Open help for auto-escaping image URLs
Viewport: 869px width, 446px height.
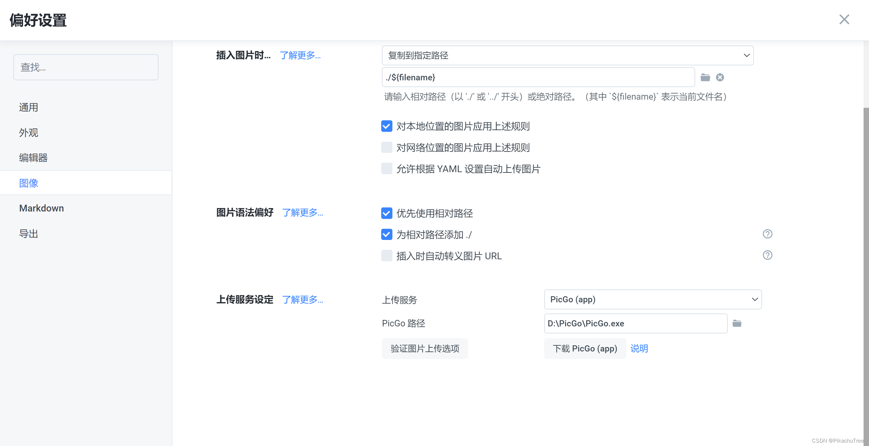click(x=767, y=255)
